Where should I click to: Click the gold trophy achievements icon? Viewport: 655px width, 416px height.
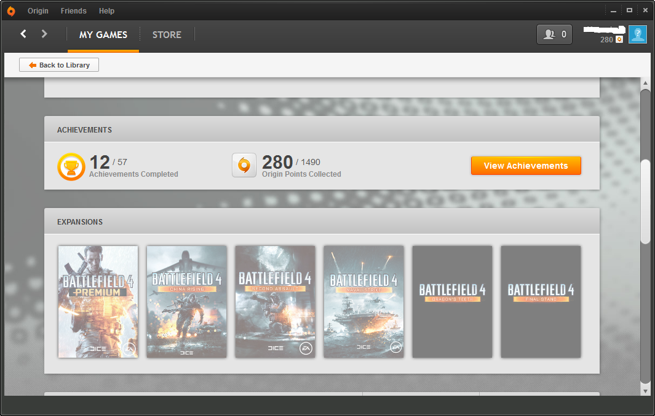click(71, 167)
